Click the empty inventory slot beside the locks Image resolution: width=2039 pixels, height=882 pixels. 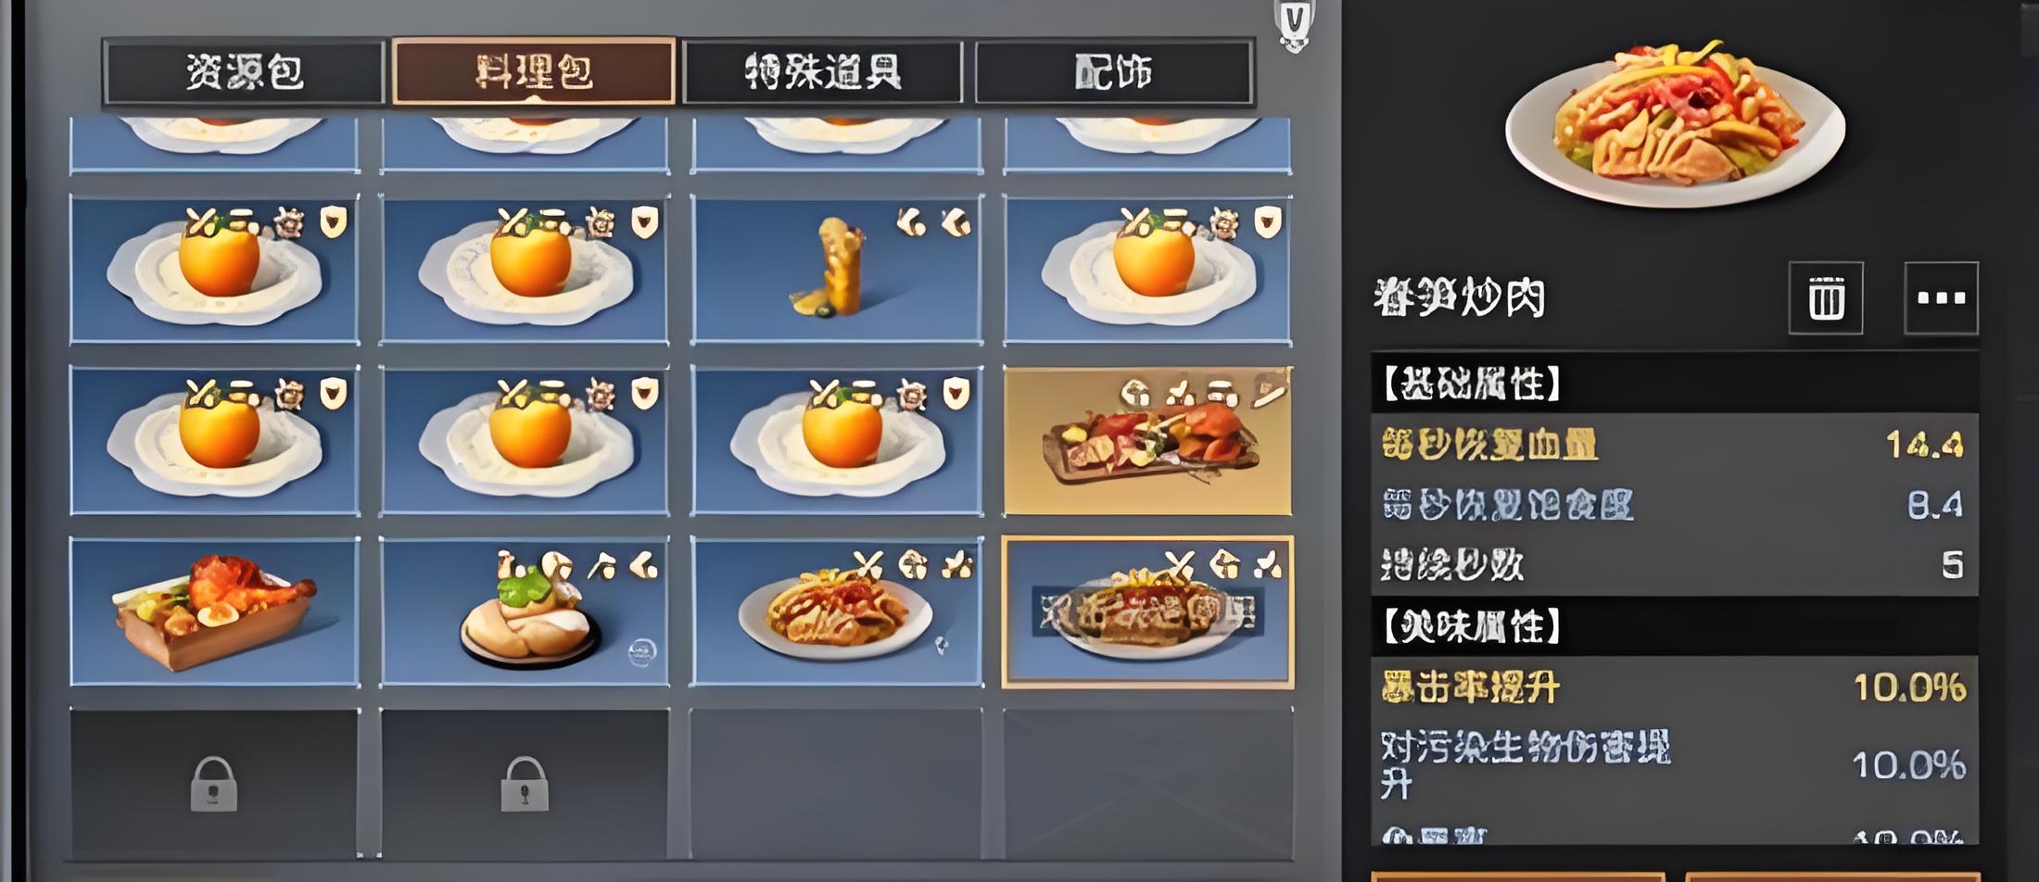(836, 784)
